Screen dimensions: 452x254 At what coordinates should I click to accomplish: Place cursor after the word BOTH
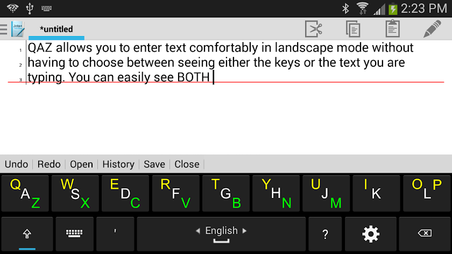[213, 77]
